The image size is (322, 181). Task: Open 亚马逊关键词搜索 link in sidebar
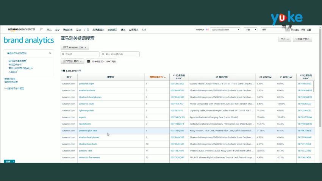pyautogui.click(x=17, y=61)
